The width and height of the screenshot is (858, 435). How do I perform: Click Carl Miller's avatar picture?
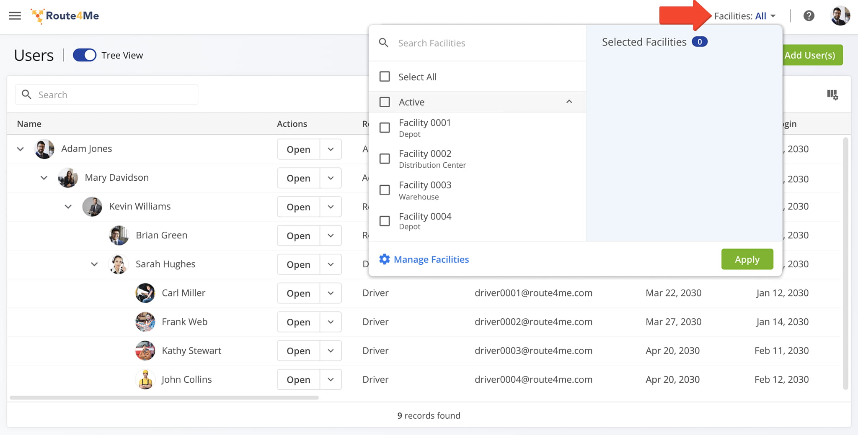(x=145, y=293)
